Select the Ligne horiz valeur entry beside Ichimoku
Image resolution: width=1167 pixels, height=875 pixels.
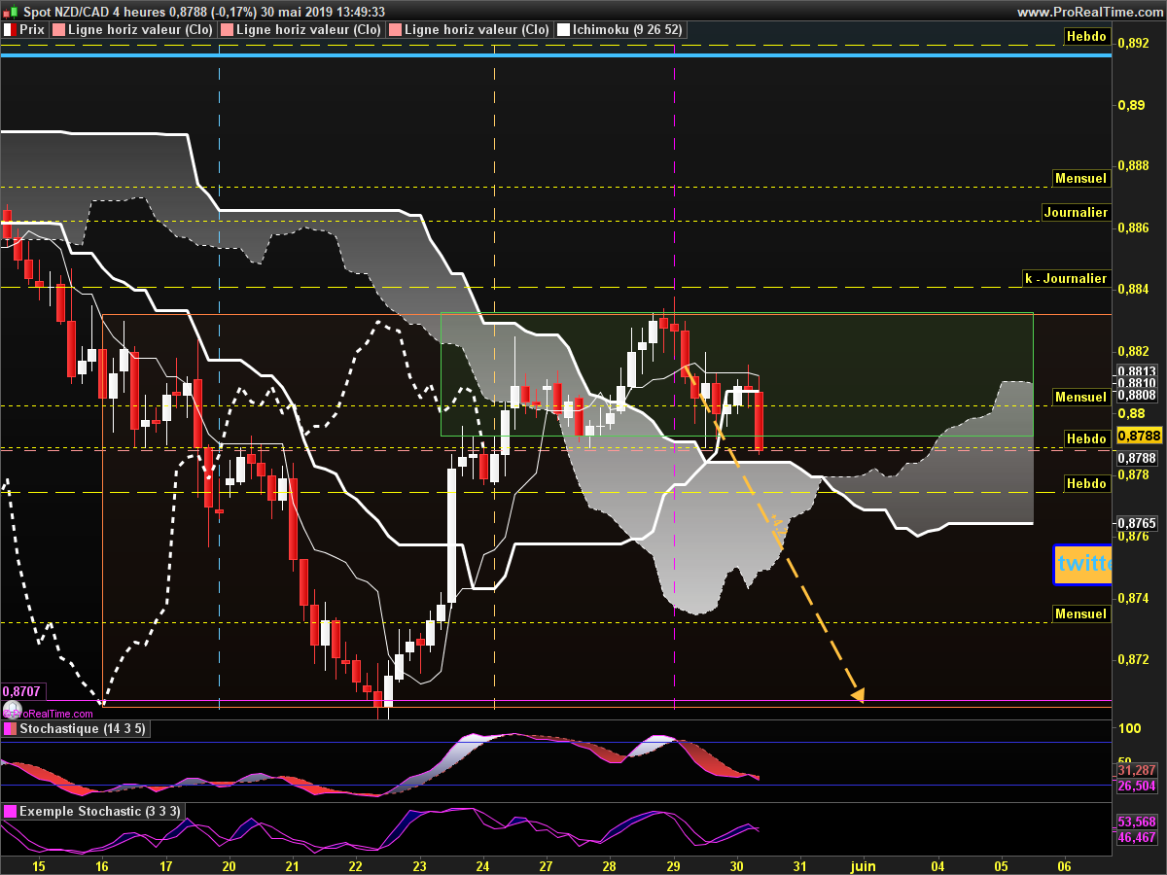coord(468,30)
